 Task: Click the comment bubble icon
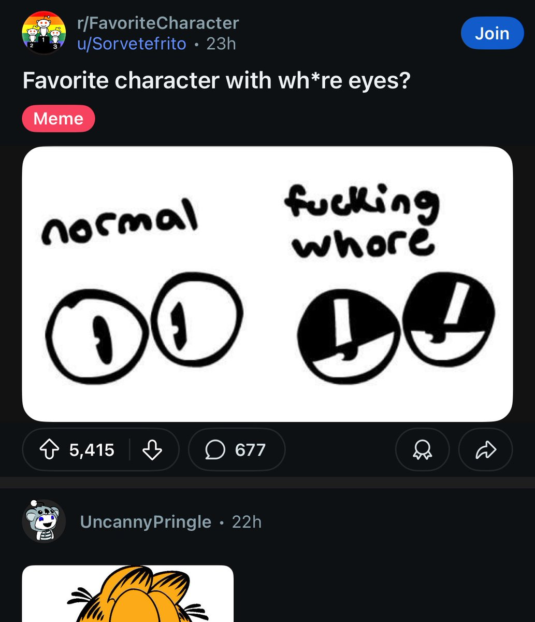click(x=215, y=449)
